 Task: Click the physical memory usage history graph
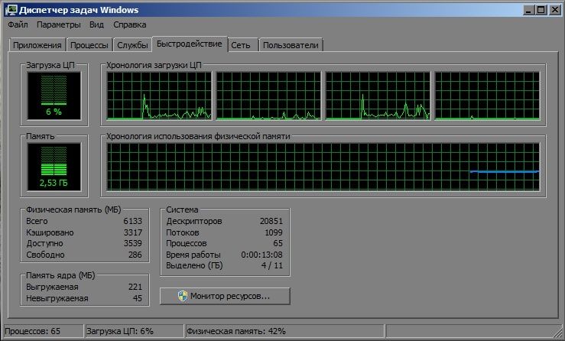(x=323, y=167)
